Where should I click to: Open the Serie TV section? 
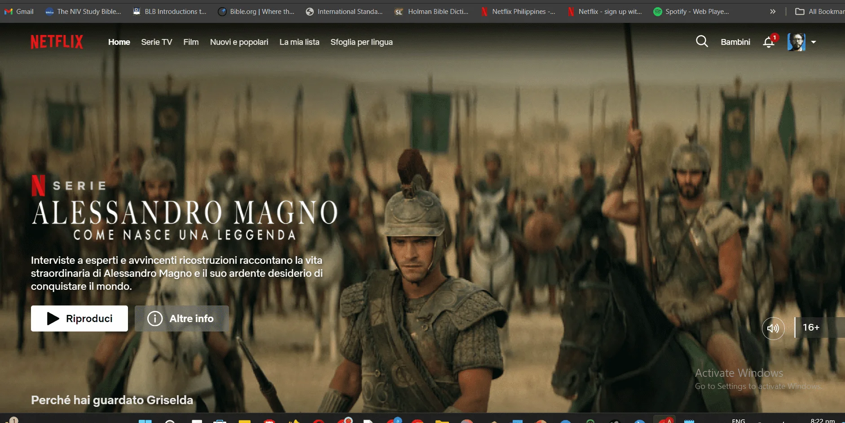point(157,42)
